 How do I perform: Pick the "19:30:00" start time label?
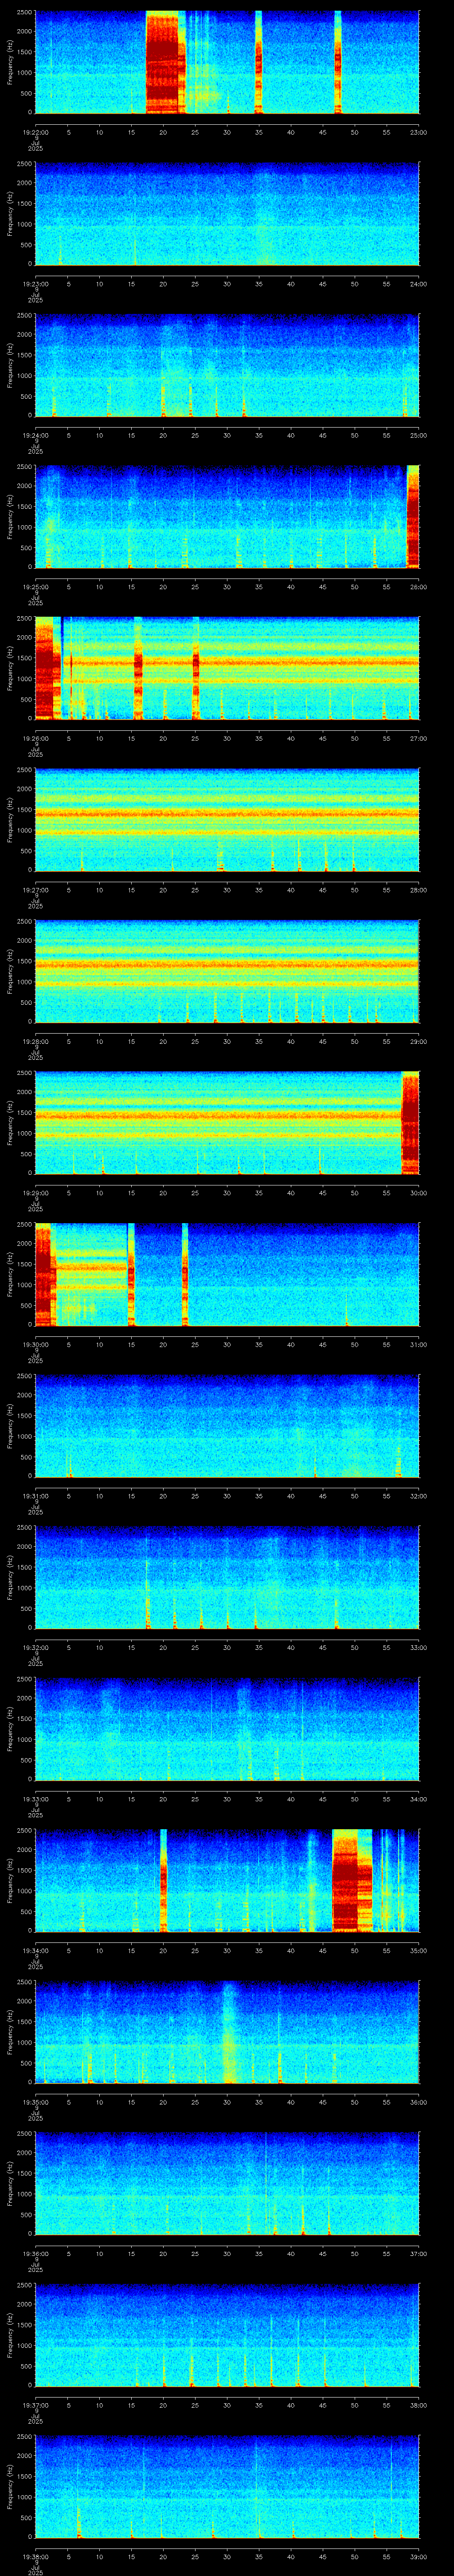(35, 1344)
